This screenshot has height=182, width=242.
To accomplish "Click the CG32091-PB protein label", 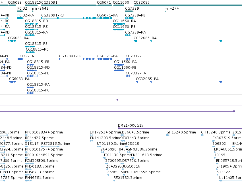I will click(x=70, y=56).
